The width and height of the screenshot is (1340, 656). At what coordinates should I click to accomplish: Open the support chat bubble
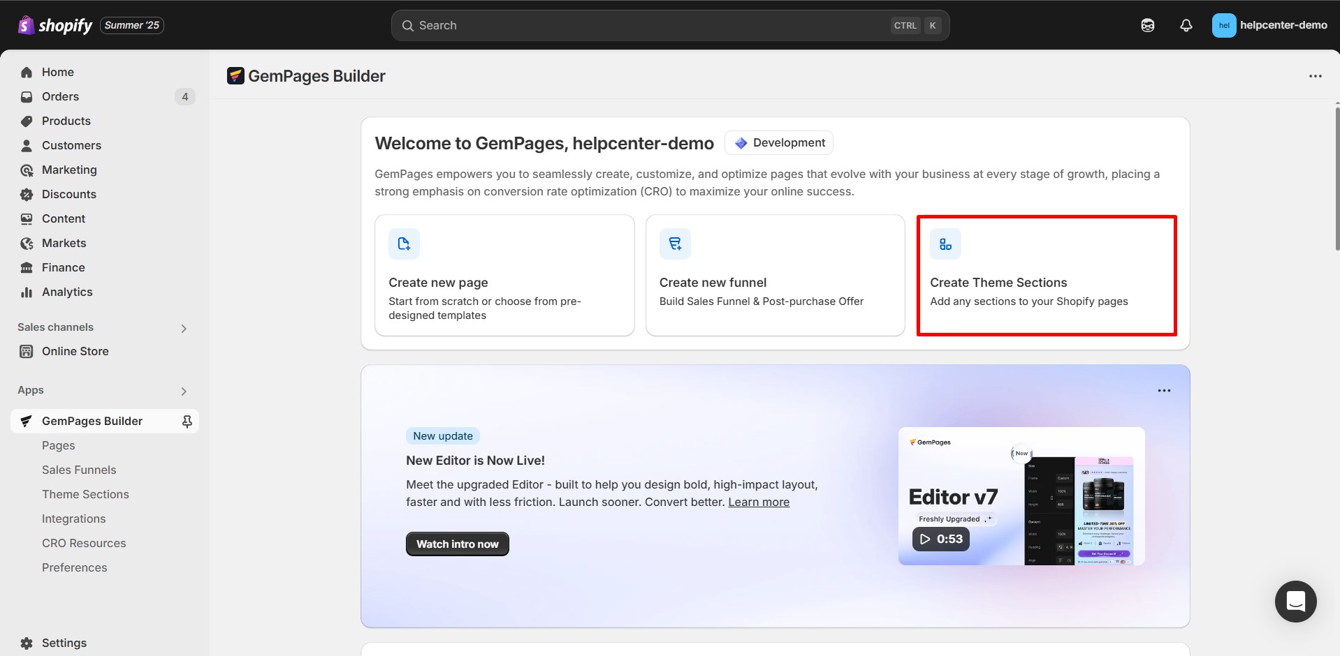click(x=1296, y=601)
